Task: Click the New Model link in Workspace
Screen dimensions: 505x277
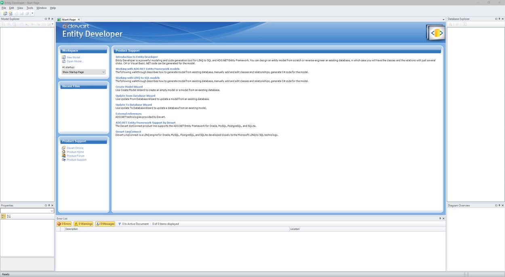Action: tap(75, 57)
